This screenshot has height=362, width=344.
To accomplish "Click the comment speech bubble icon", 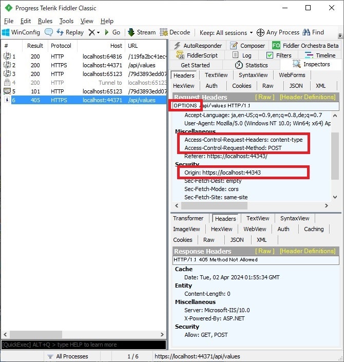I will pyautogui.click(x=49, y=32).
